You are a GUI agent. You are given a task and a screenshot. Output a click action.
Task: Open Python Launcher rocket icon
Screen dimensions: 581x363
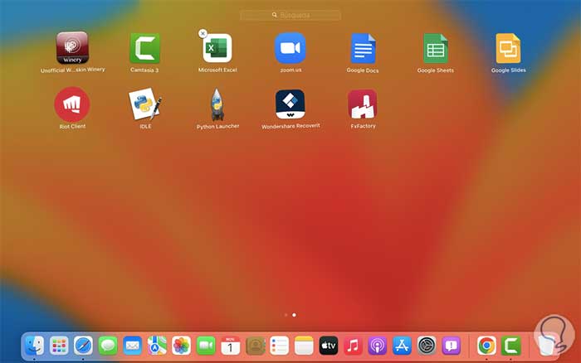[x=217, y=104]
